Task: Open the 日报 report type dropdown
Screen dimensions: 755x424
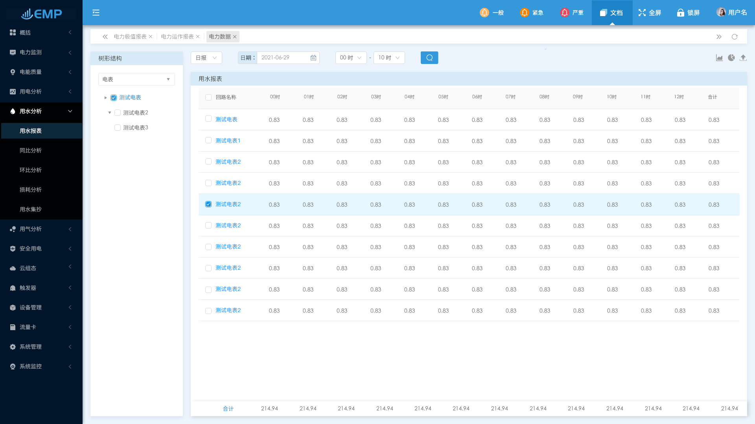Action: pyautogui.click(x=206, y=58)
